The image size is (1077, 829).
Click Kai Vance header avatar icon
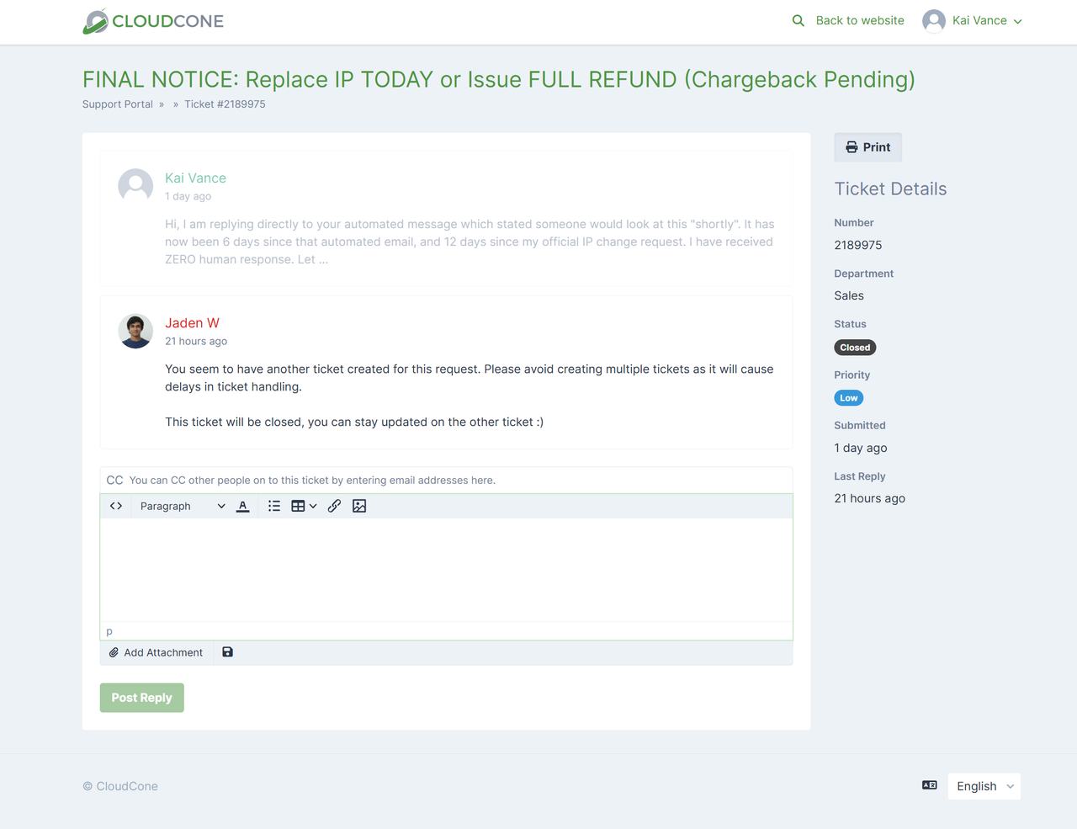934,21
